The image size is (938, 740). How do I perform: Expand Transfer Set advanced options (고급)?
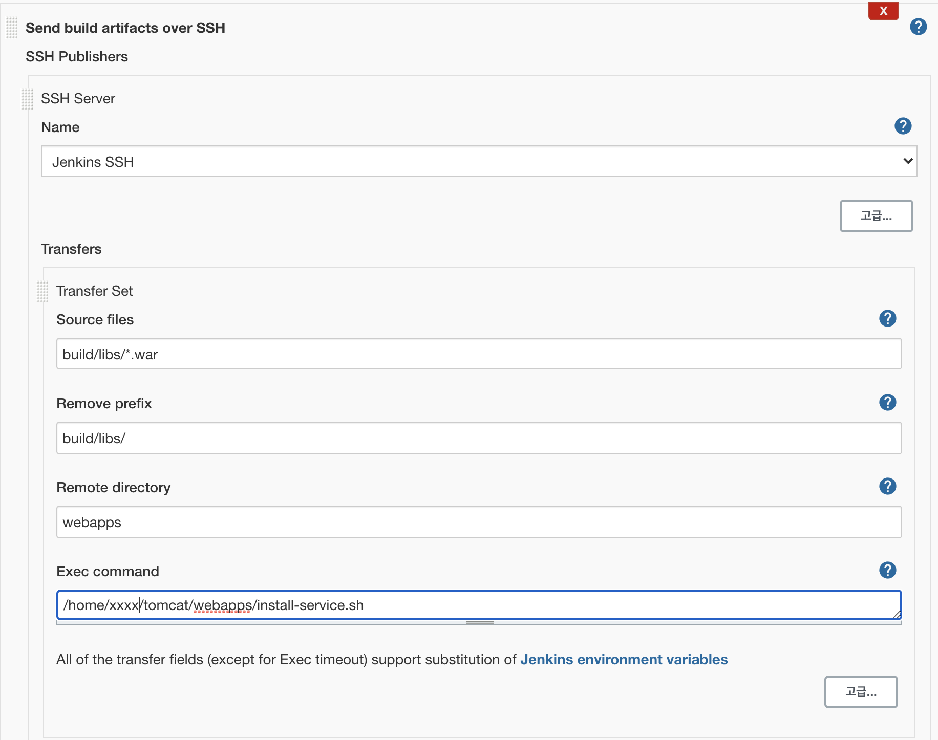click(861, 692)
